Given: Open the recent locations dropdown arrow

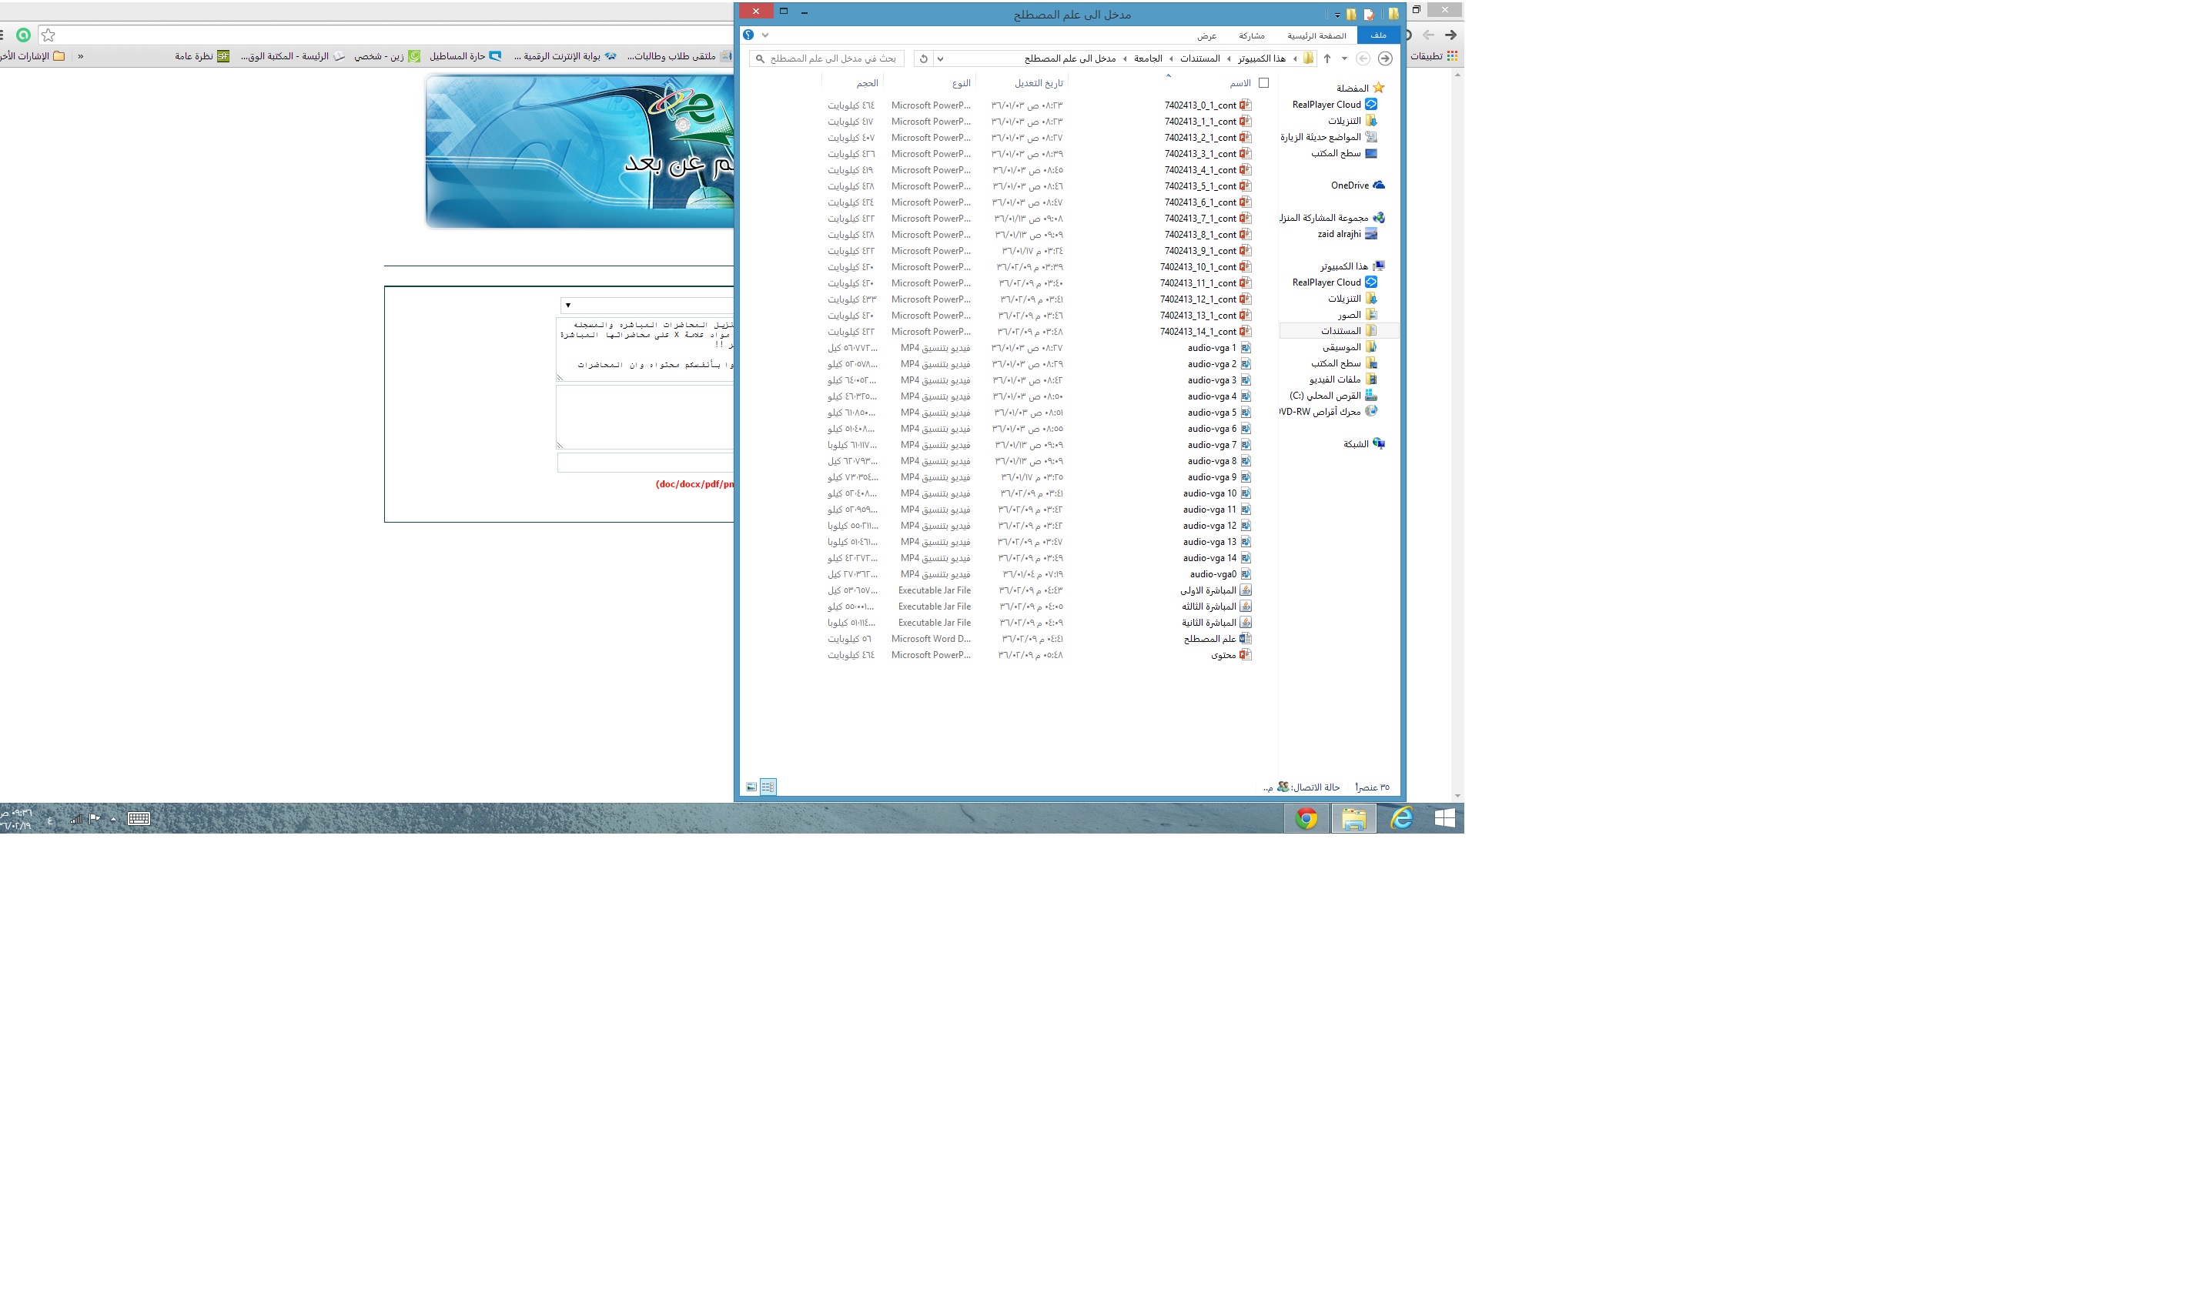Looking at the screenshot, I should point(1344,58).
